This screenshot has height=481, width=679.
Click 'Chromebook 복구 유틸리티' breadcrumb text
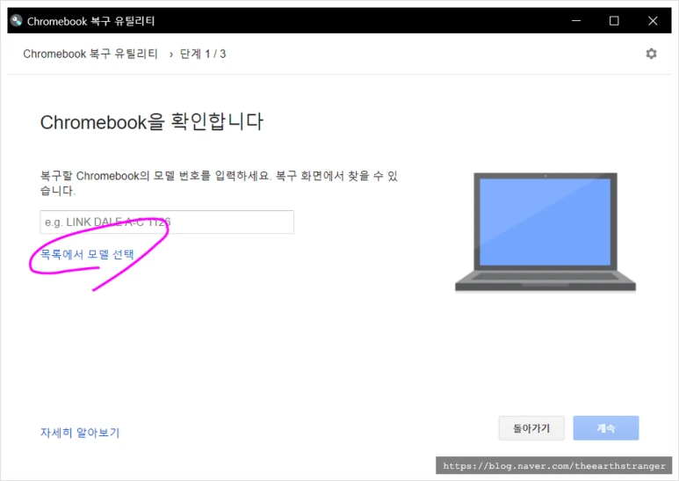click(90, 54)
